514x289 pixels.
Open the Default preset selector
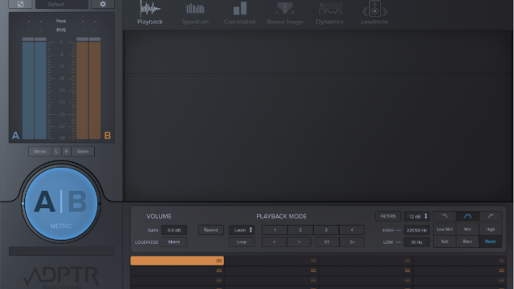click(61, 4)
